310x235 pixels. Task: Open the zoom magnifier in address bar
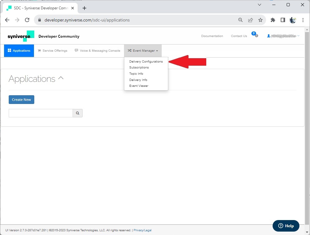tap(241, 20)
